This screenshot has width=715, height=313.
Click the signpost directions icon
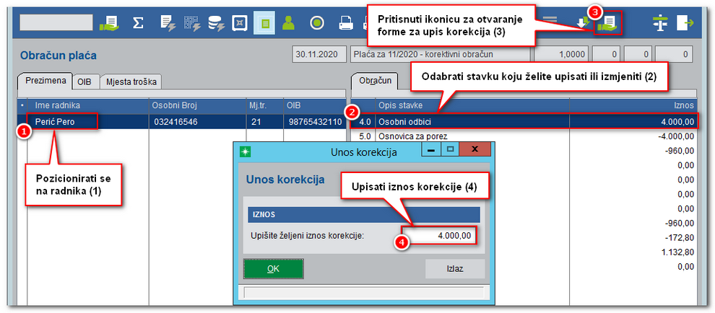click(x=660, y=23)
